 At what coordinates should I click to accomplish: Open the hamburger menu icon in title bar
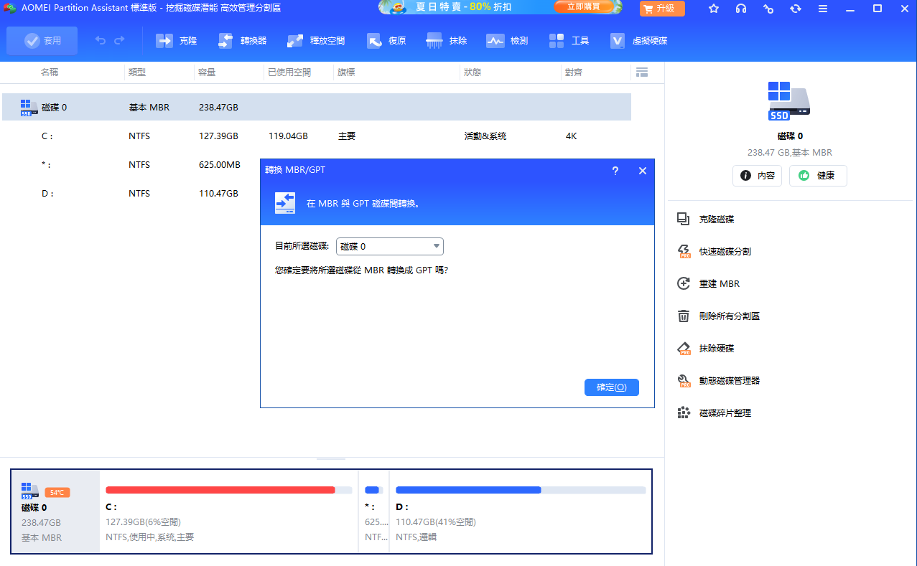click(823, 9)
